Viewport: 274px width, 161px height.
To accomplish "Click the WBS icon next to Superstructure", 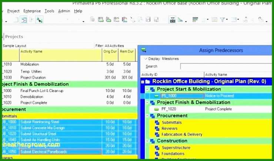I will tap(157, 148).
